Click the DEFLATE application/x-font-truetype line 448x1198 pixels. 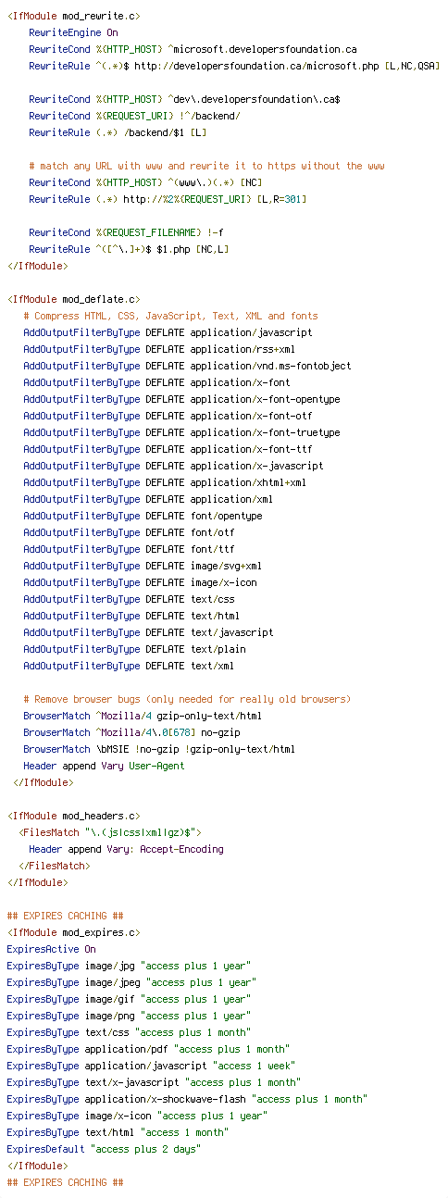point(181,432)
